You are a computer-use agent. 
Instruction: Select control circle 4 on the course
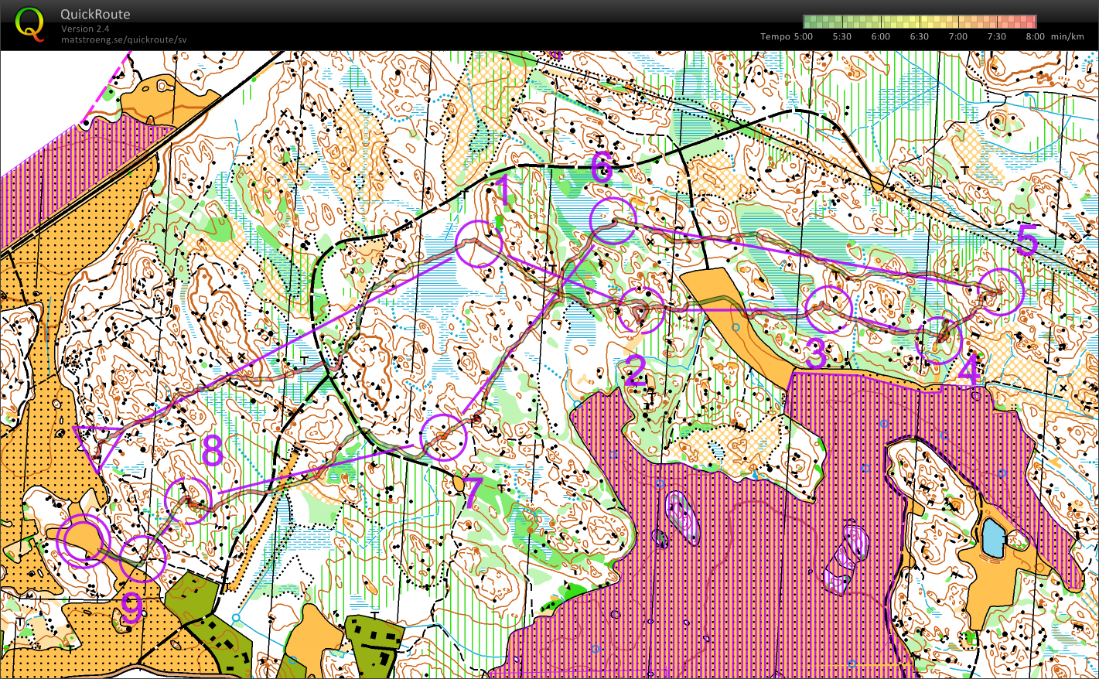[x=938, y=340]
